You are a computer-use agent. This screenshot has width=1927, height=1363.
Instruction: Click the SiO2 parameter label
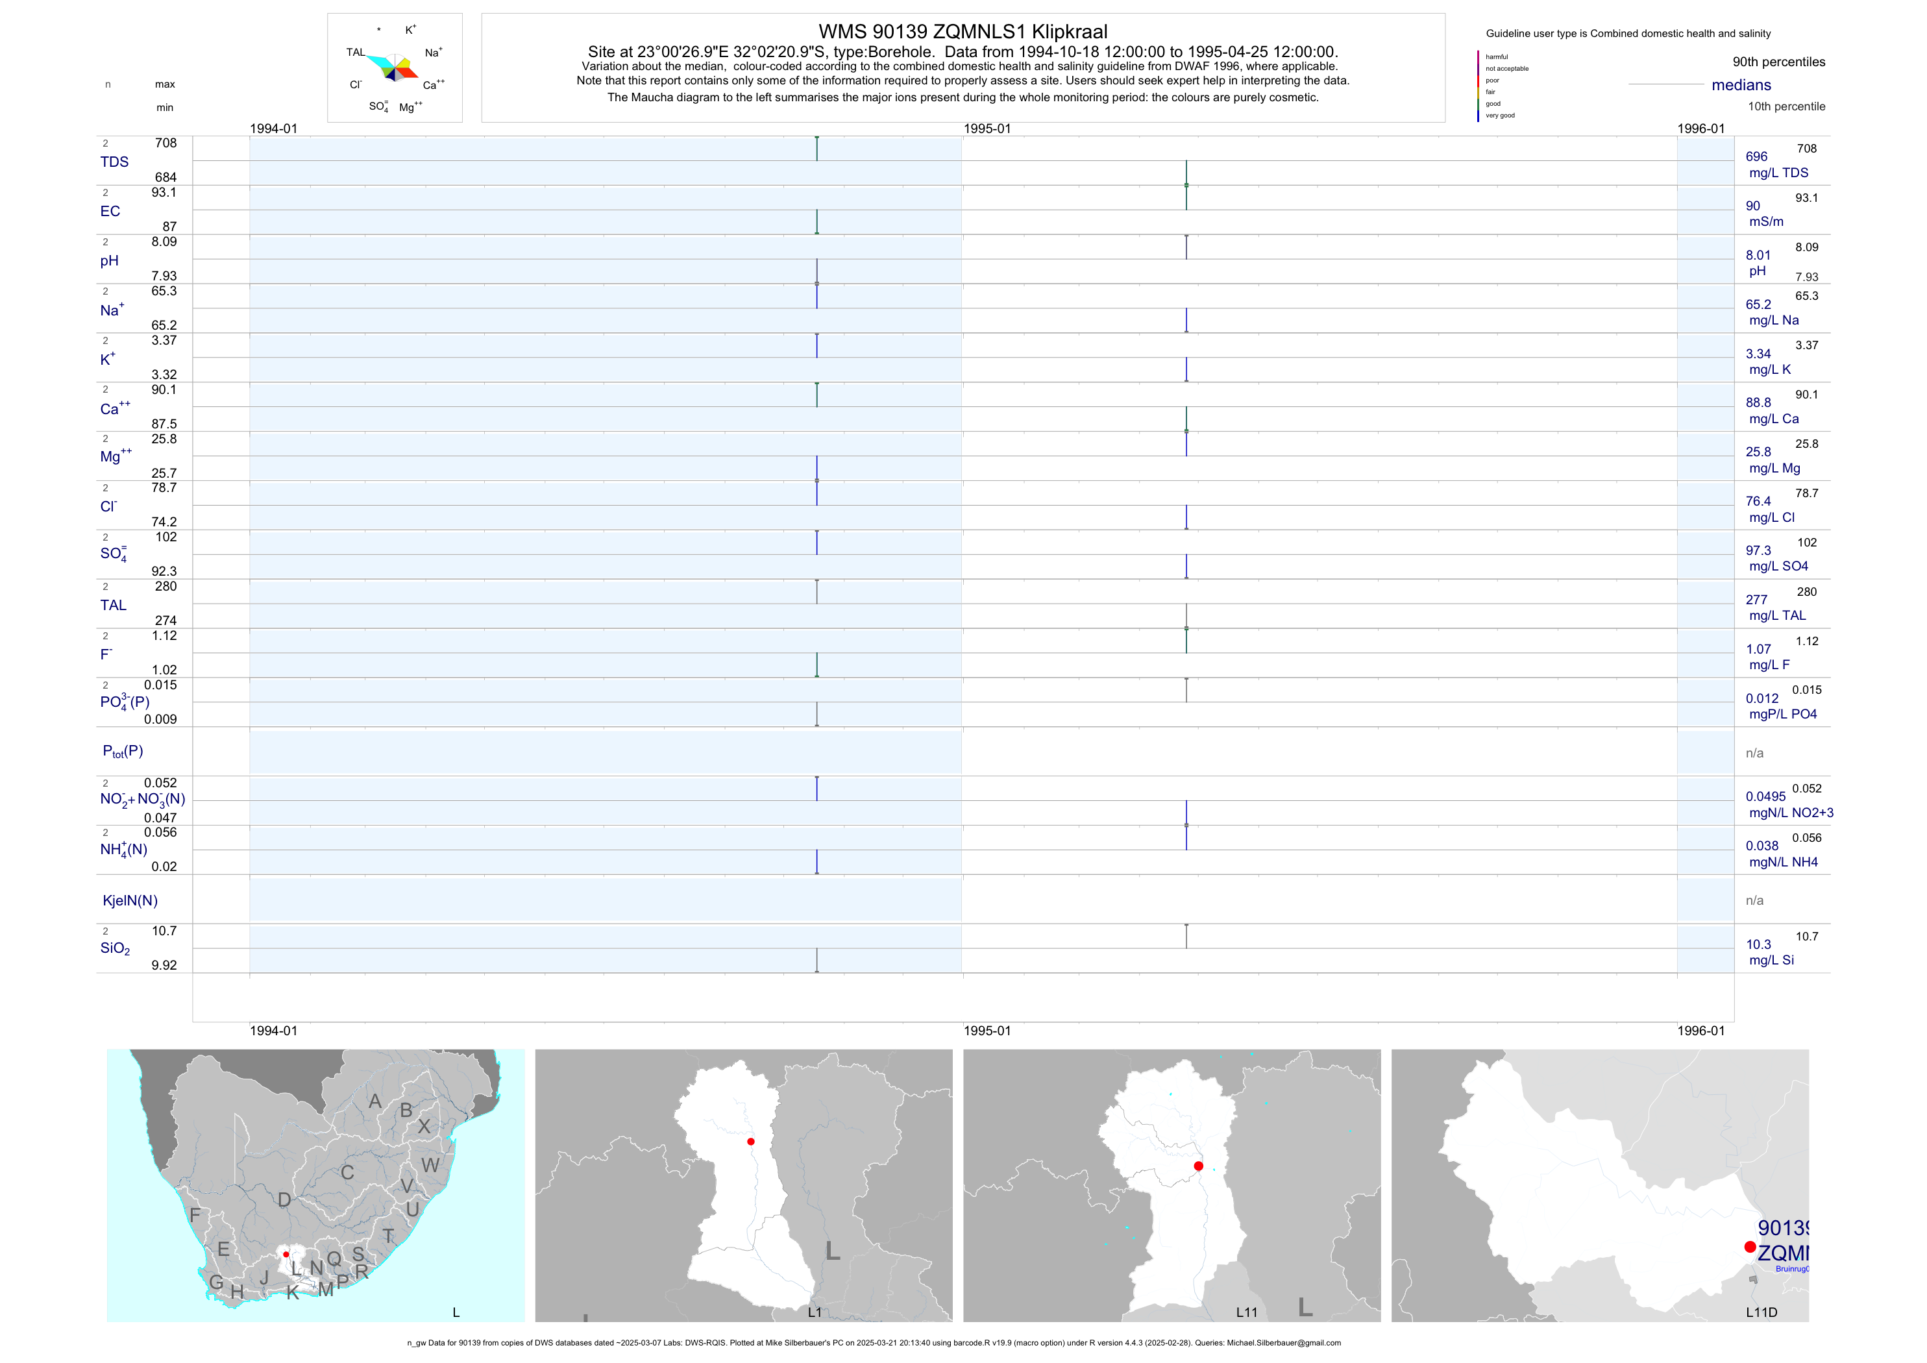tap(115, 948)
